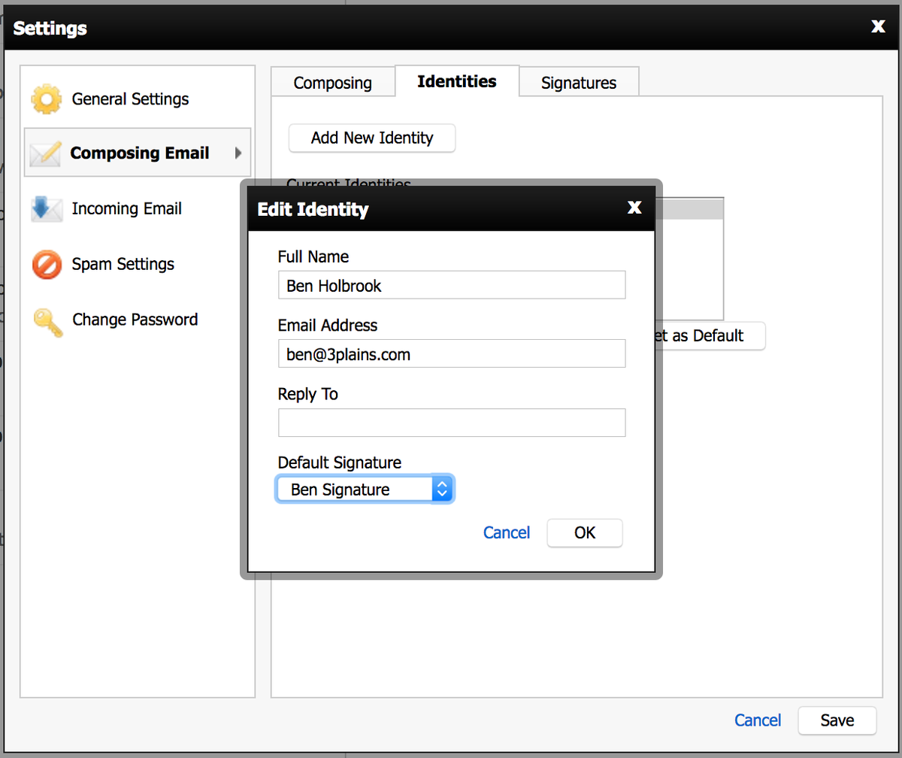
Task: Save the Settings changes
Action: coord(837,720)
